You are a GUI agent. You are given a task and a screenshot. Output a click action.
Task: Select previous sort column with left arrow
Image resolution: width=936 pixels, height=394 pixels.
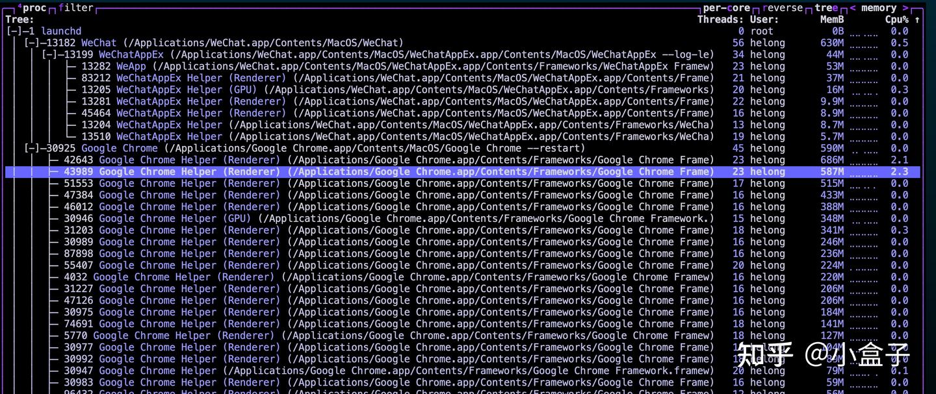(x=853, y=8)
